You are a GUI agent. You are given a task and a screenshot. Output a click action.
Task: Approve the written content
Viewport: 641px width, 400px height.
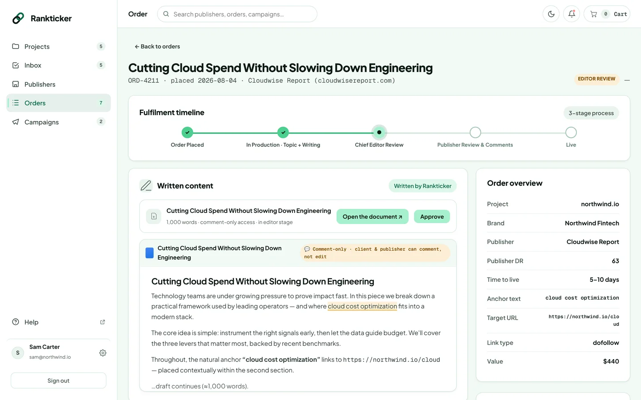tap(432, 216)
